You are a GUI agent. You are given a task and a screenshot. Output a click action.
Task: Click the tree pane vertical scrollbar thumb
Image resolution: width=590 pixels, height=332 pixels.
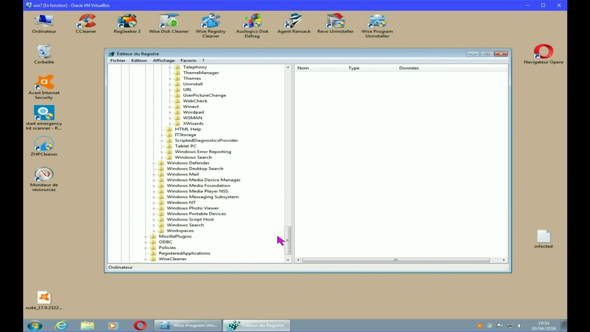point(288,240)
